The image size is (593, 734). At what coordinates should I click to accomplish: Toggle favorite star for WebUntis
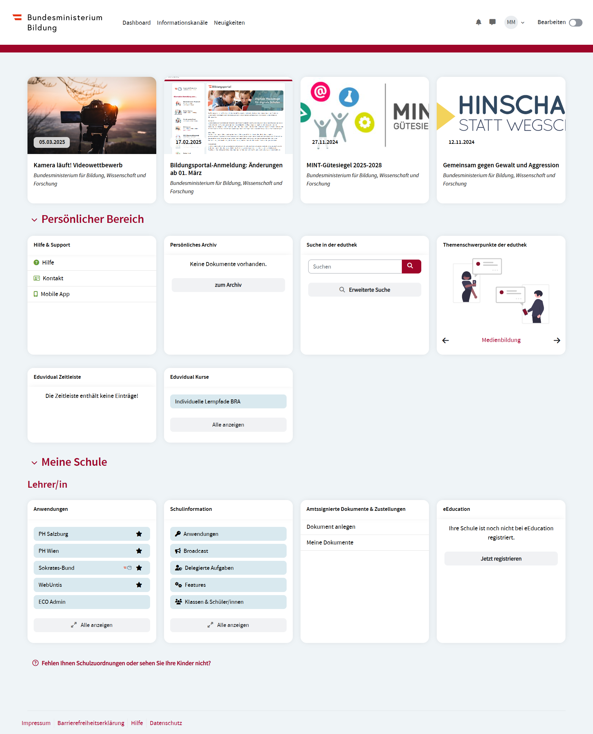tap(139, 585)
